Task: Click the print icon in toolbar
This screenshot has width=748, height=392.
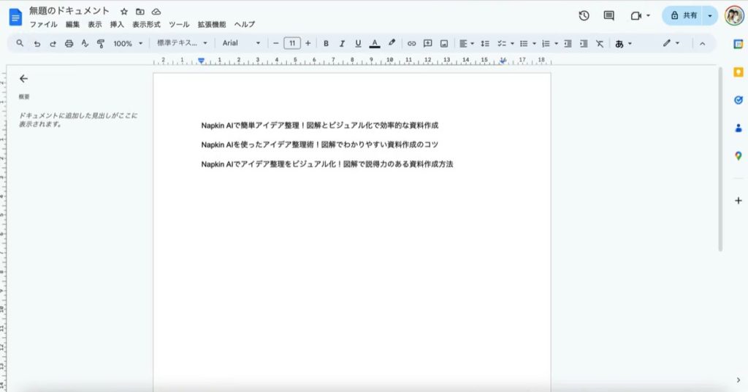Action: [x=69, y=44]
